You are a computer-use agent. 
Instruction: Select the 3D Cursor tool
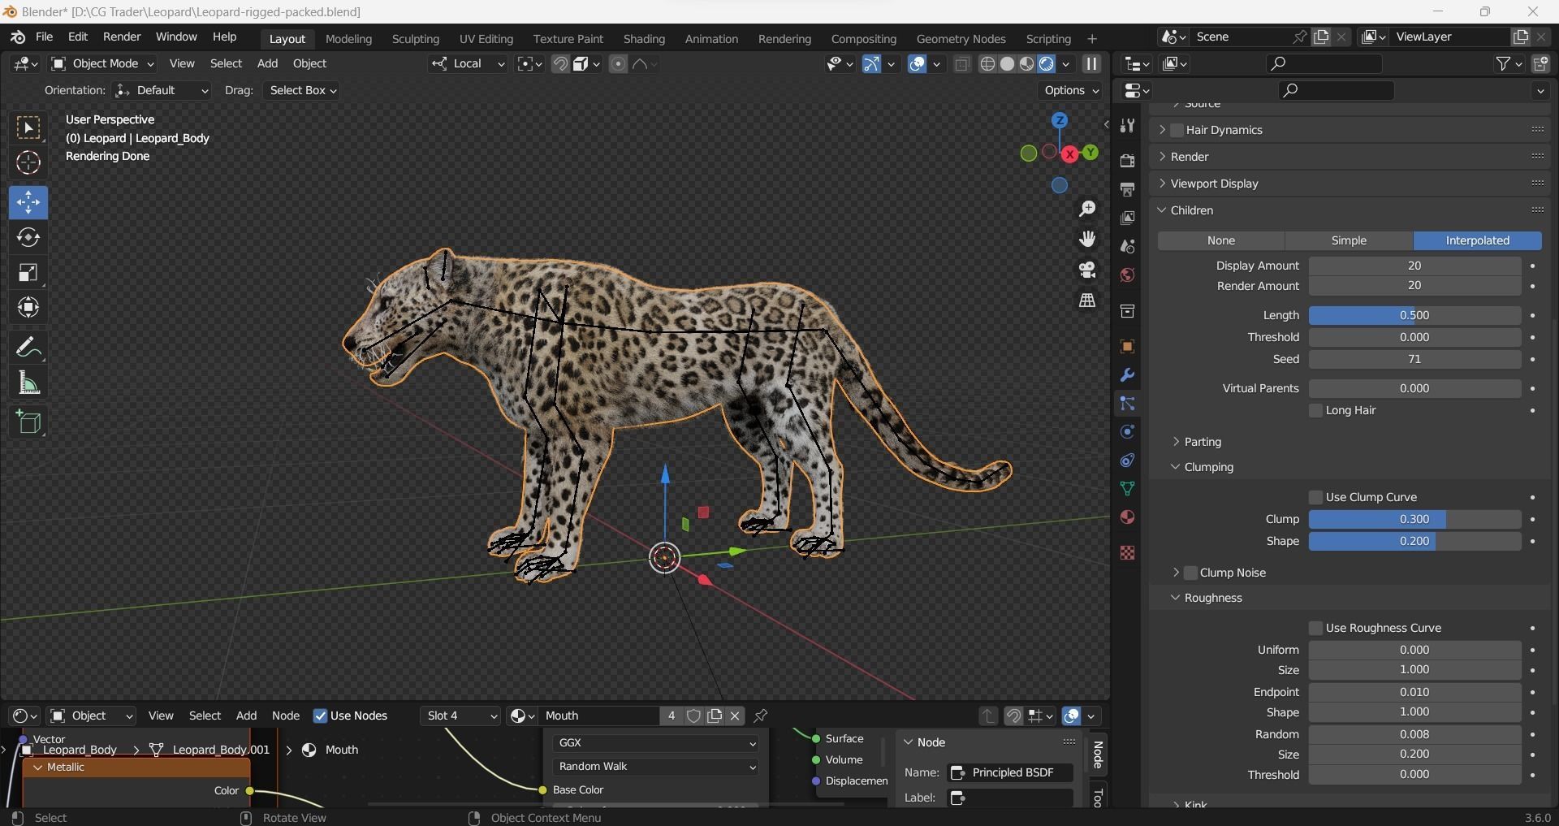click(28, 163)
